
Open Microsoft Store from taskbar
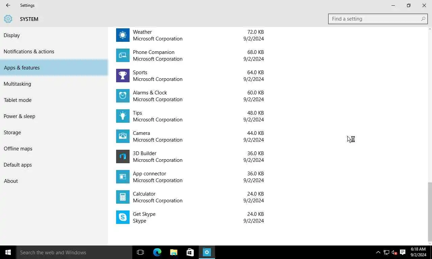[190, 252]
